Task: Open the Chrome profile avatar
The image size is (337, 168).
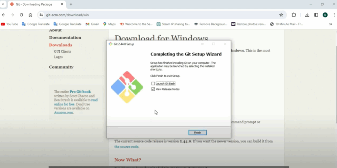Action: (x=325, y=15)
